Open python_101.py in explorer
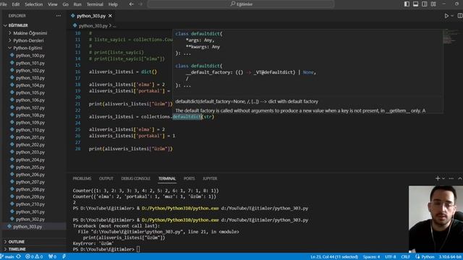The width and height of the screenshot is (463, 260). point(30,63)
